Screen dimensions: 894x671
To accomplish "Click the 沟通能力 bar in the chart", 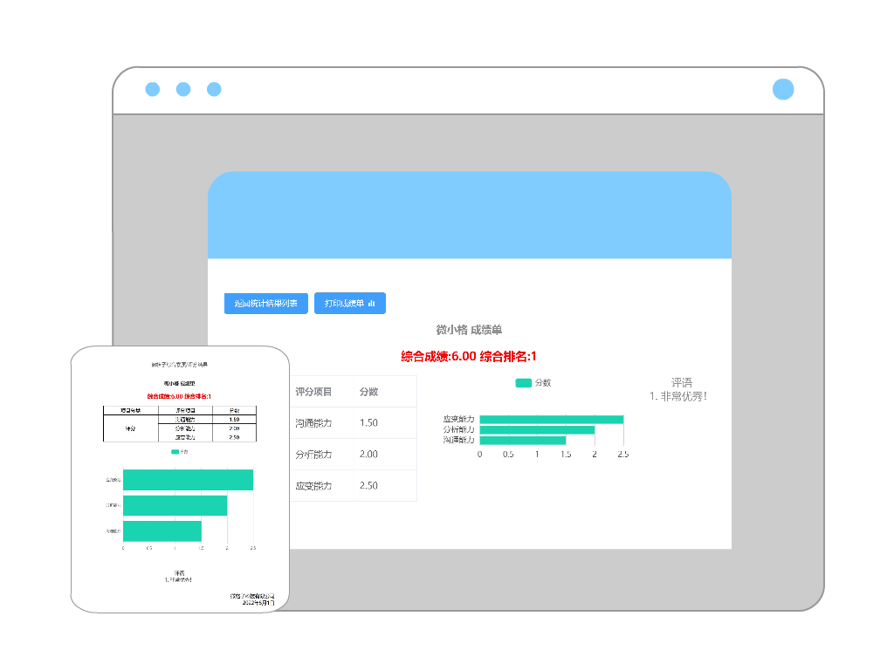I will pos(522,441).
